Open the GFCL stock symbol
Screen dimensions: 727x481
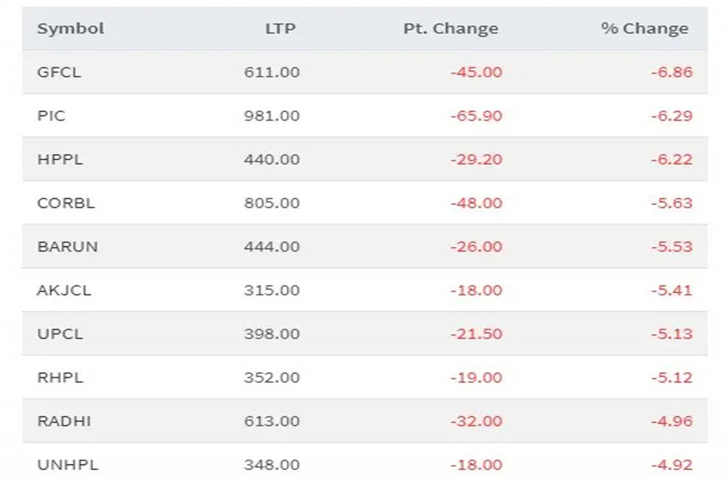point(59,72)
